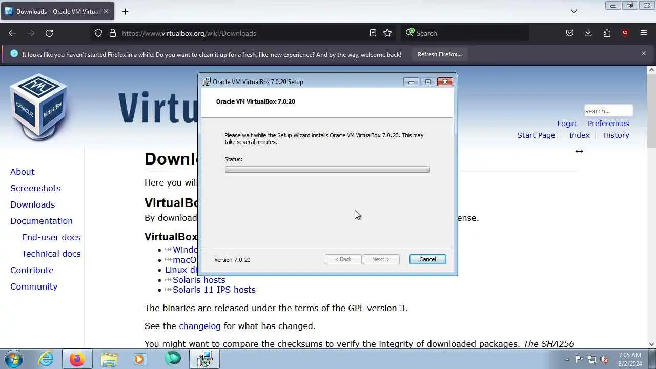Click the Version 7.0.20 label
The width and height of the screenshot is (656, 369).
[x=232, y=260]
